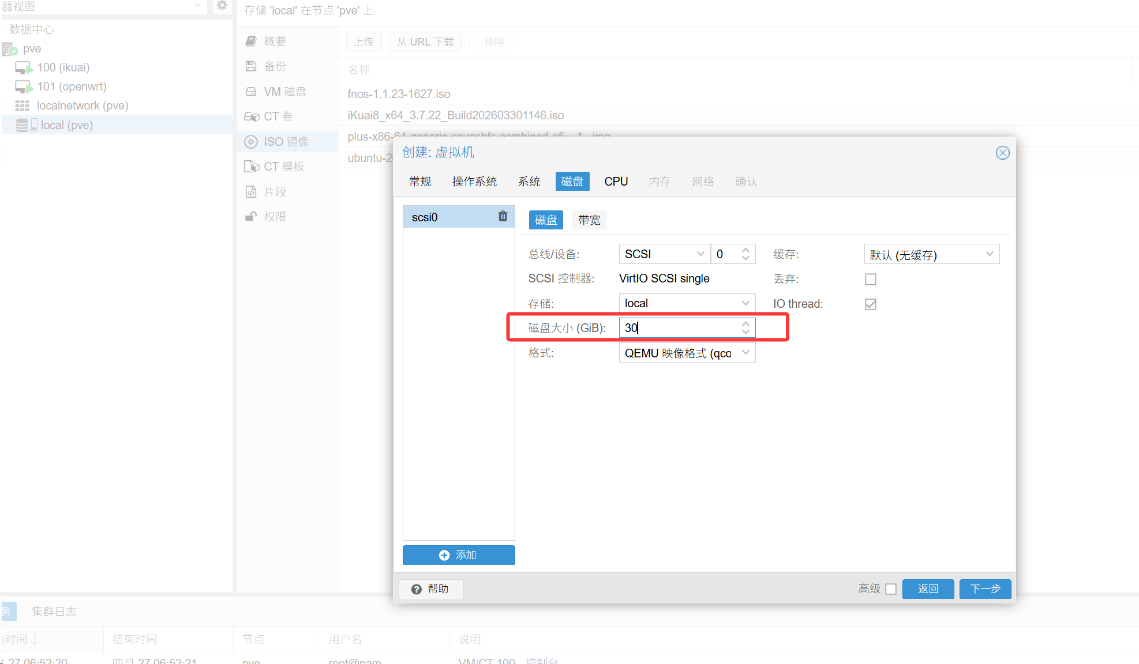This screenshot has width=1139, height=664.
Task: Click the localnetwork (pve) grid icon
Action: (23, 106)
